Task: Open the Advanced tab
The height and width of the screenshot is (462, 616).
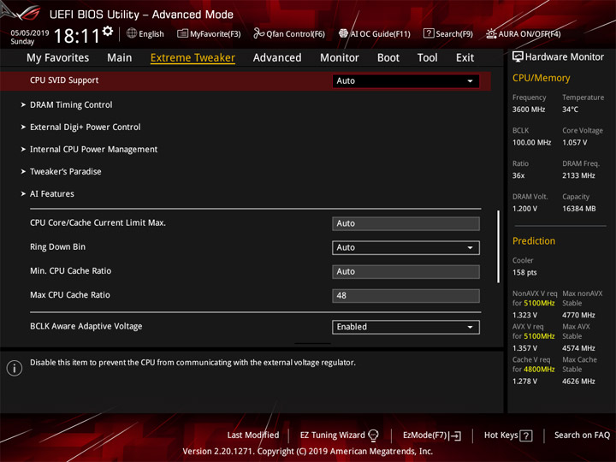Action: (277, 58)
